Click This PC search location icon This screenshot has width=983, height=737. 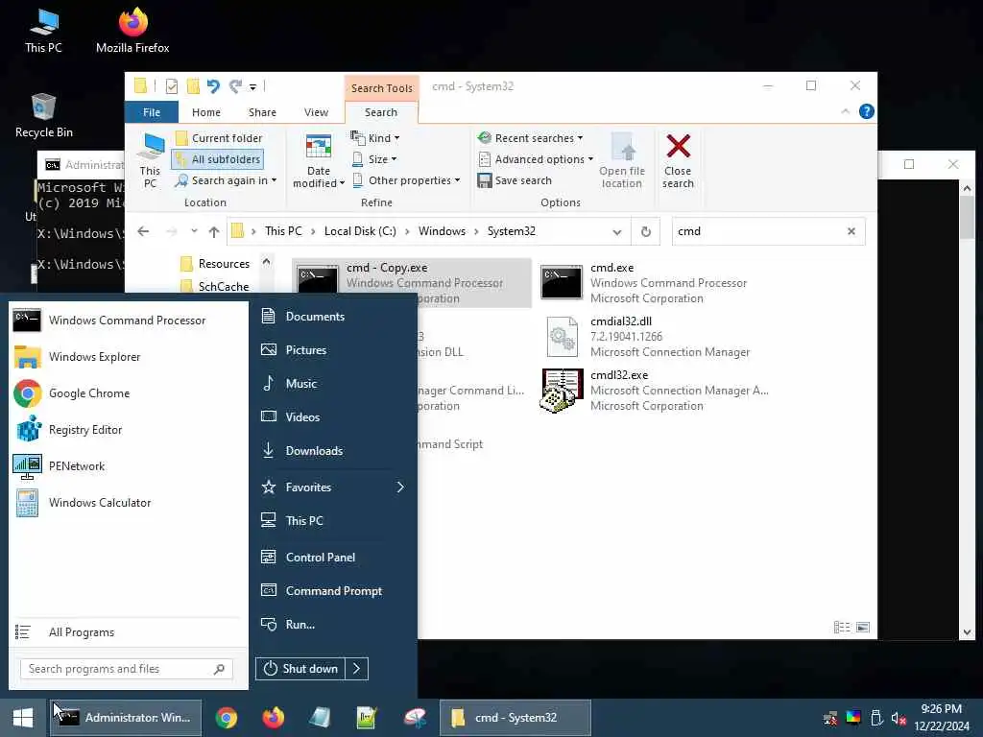click(x=151, y=161)
